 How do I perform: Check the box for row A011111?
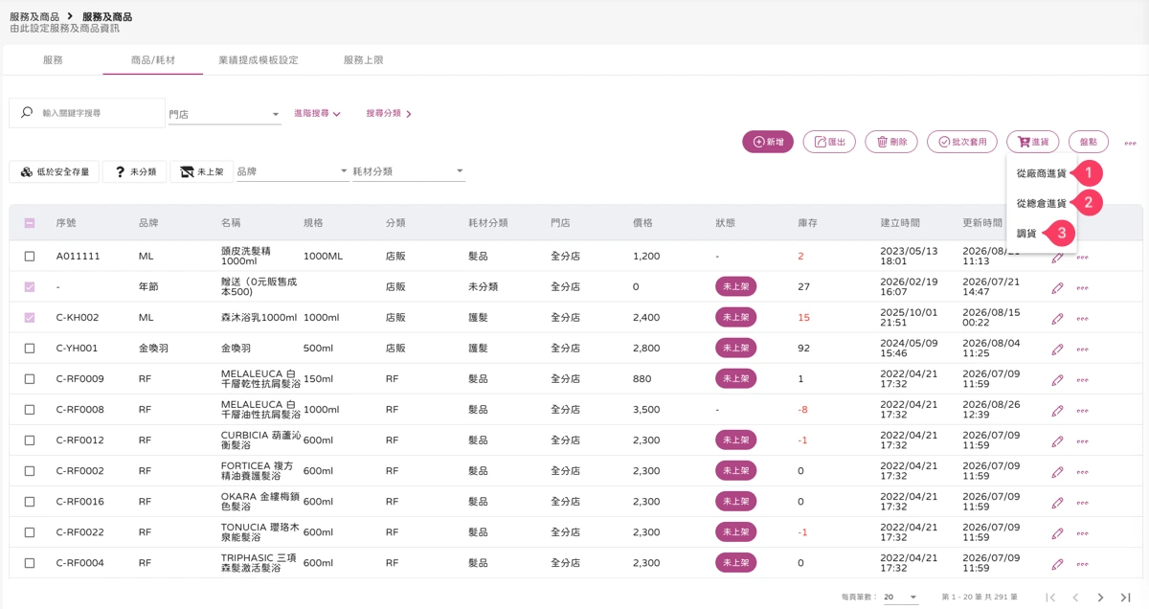click(30, 257)
